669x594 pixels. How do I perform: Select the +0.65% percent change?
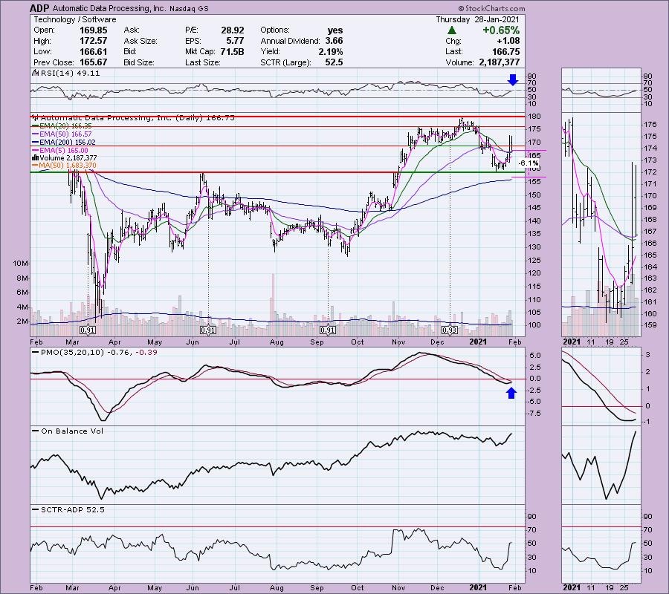point(501,30)
